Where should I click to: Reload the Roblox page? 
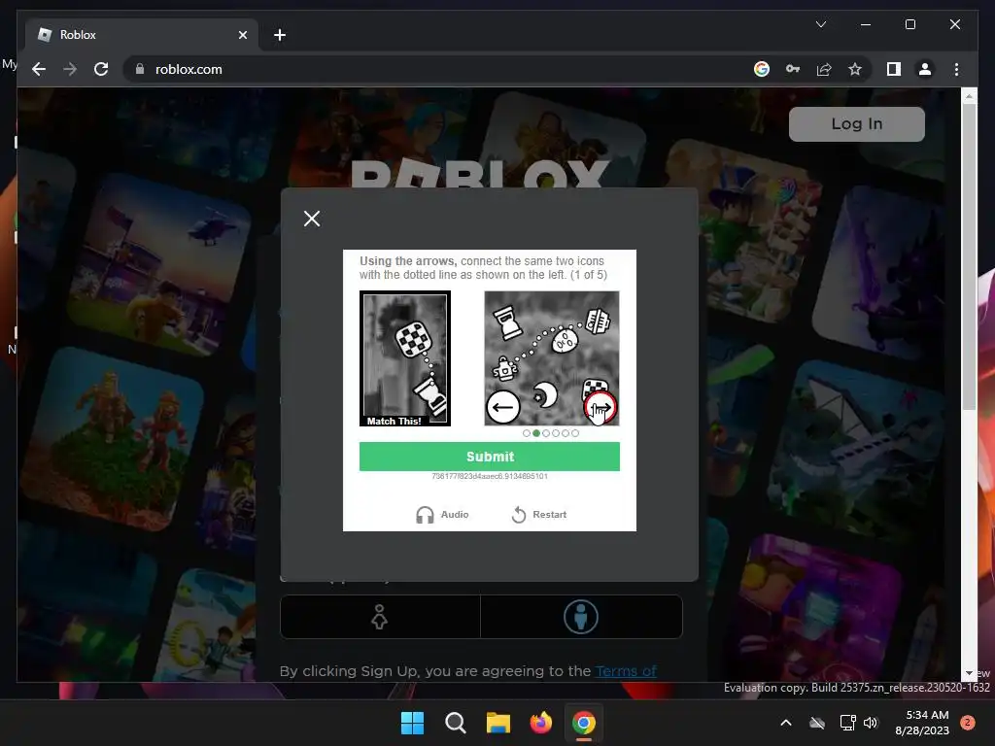pos(101,69)
